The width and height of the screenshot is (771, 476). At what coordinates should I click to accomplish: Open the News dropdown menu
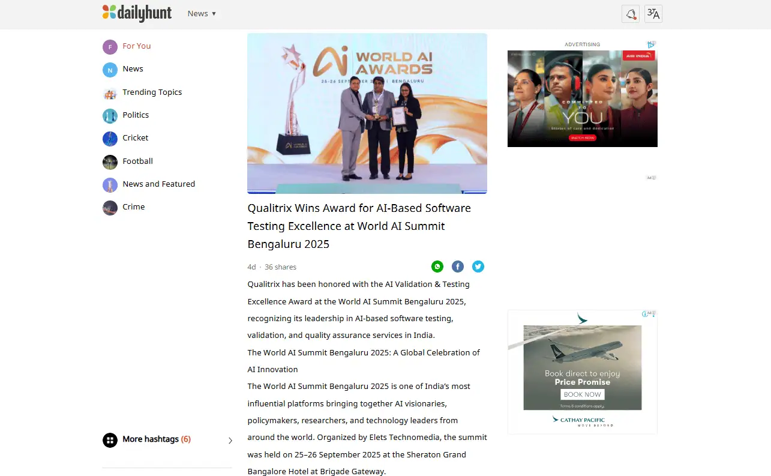click(x=202, y=13)
